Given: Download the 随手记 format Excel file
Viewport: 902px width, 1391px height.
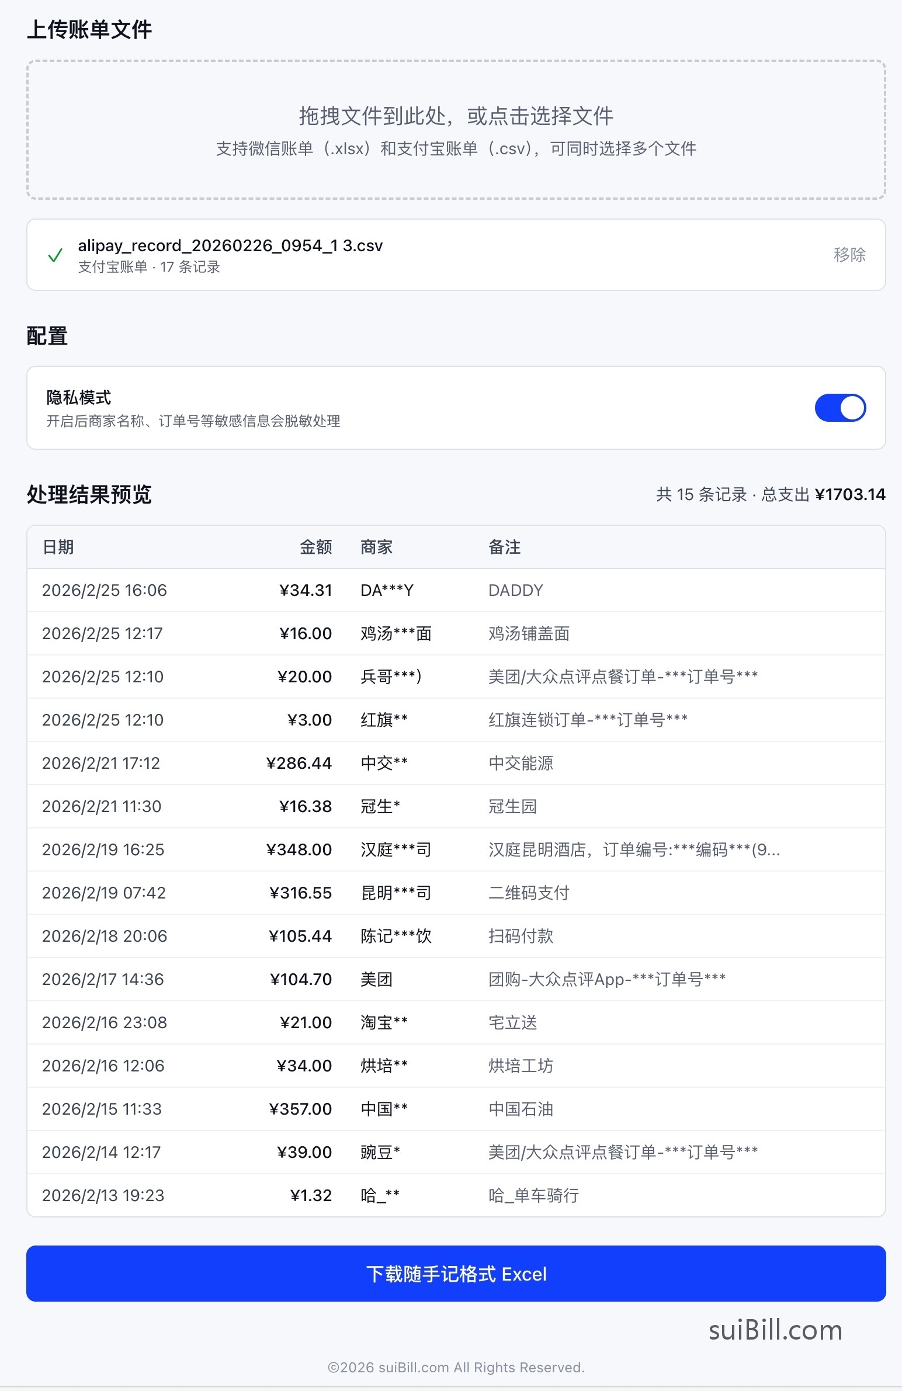Looking at the screenshot, I should (456, 1274).
